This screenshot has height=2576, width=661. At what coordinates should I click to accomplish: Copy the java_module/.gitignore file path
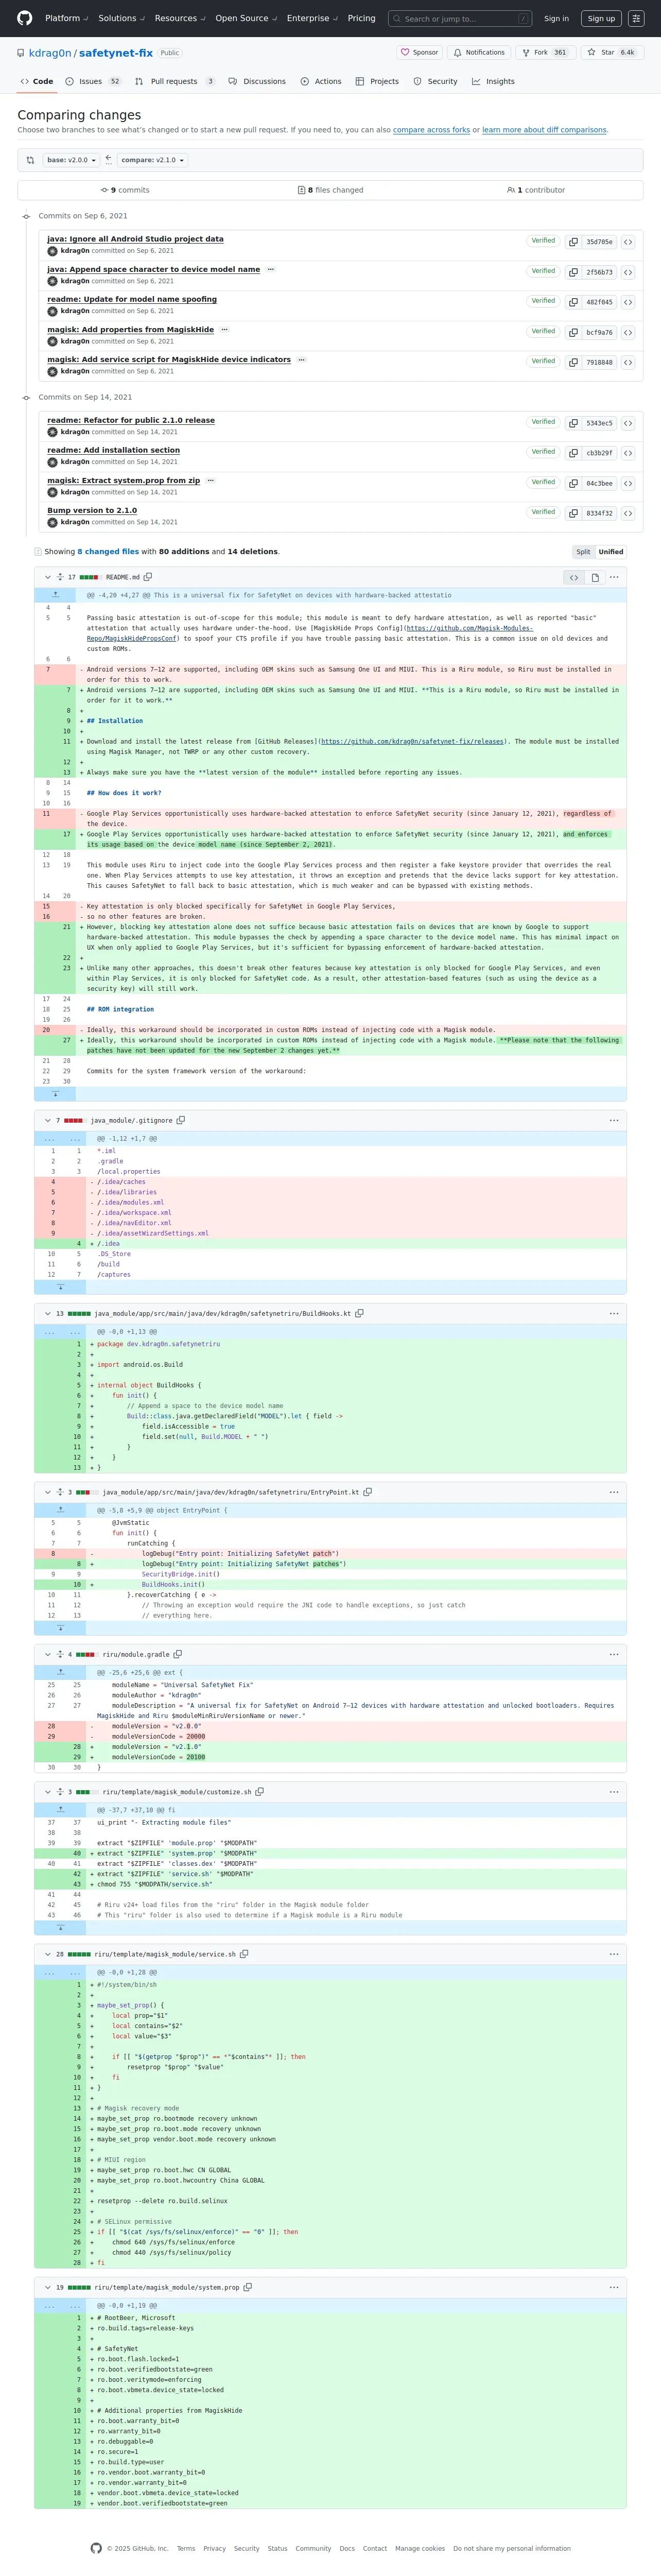pyautogui.click(x=181, y=1120)
